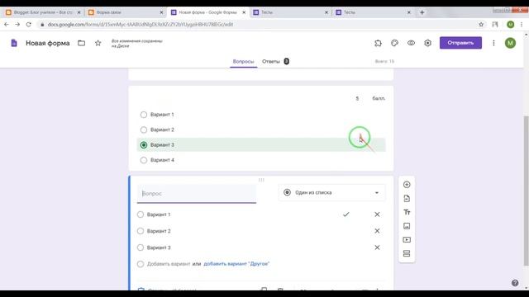Add section from sidebar

(x=407, y=253)
